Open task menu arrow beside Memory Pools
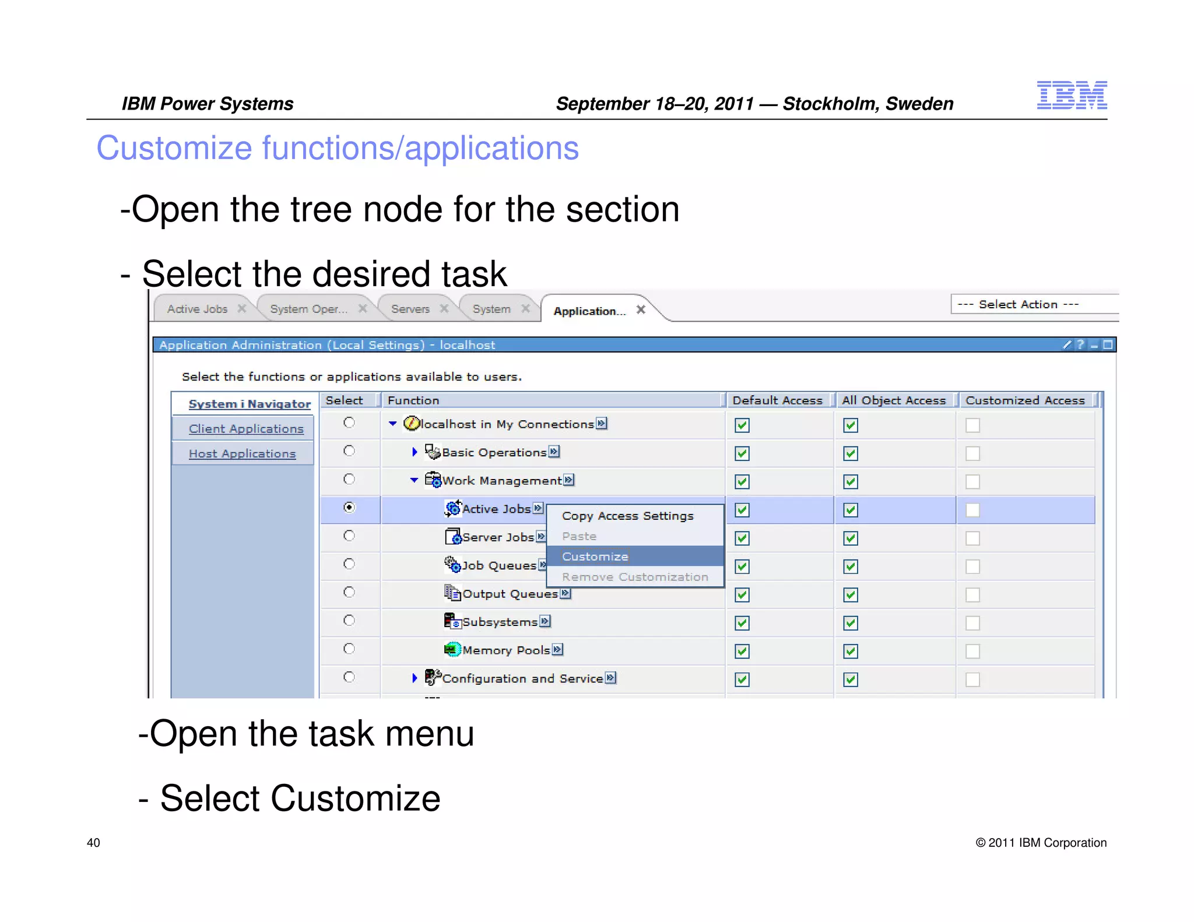The width and height of the screenshot is (1194, 922). [558, 649]
